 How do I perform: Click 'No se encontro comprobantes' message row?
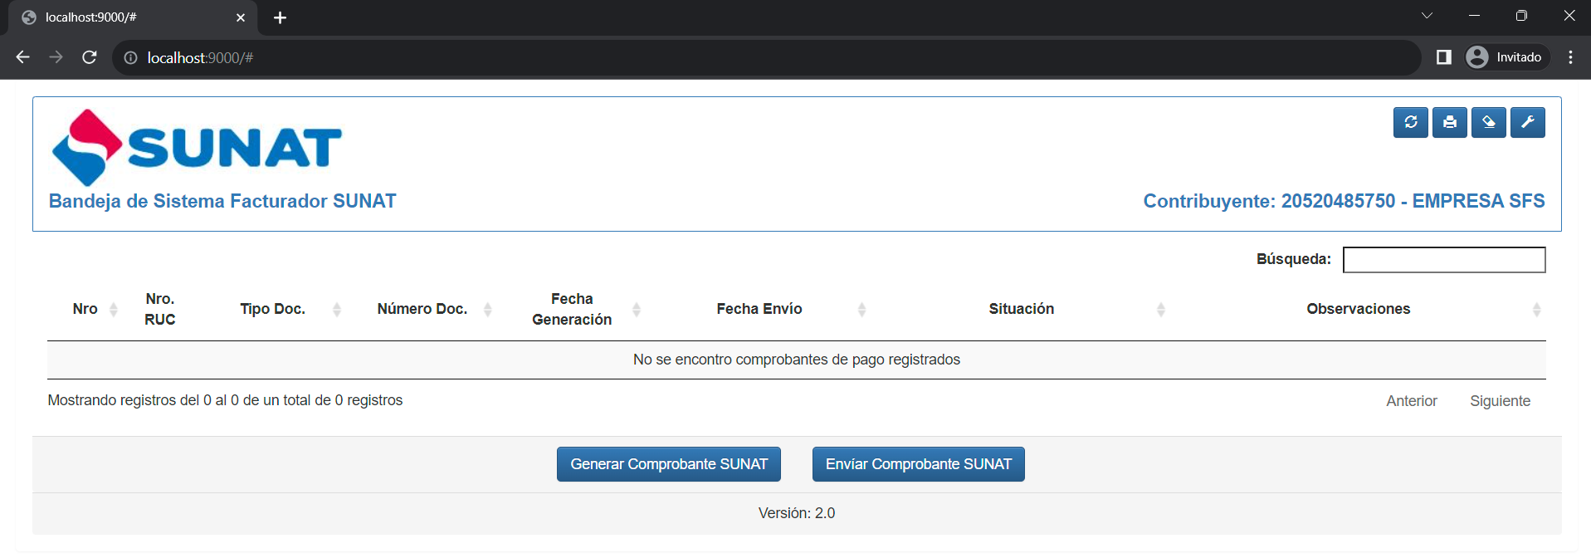point(797,360)
